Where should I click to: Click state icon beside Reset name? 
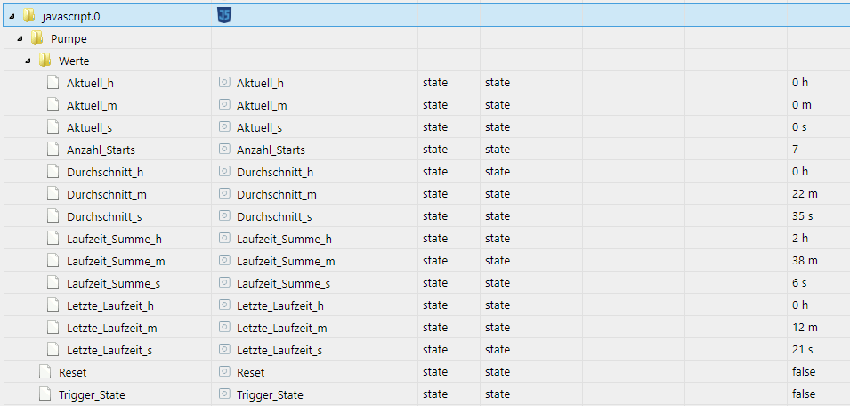click(224, 372)
